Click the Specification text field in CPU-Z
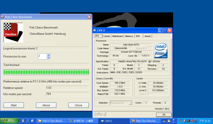The image size is (213, 124). [139, 62]
